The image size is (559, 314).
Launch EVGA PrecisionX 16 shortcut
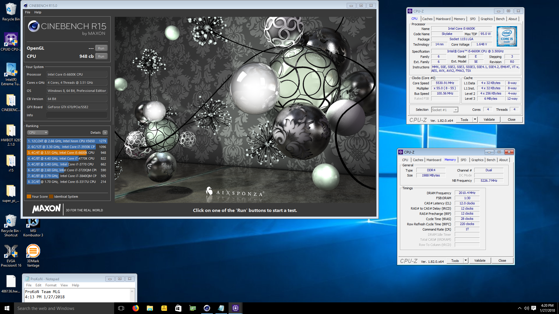pos(11,256)
